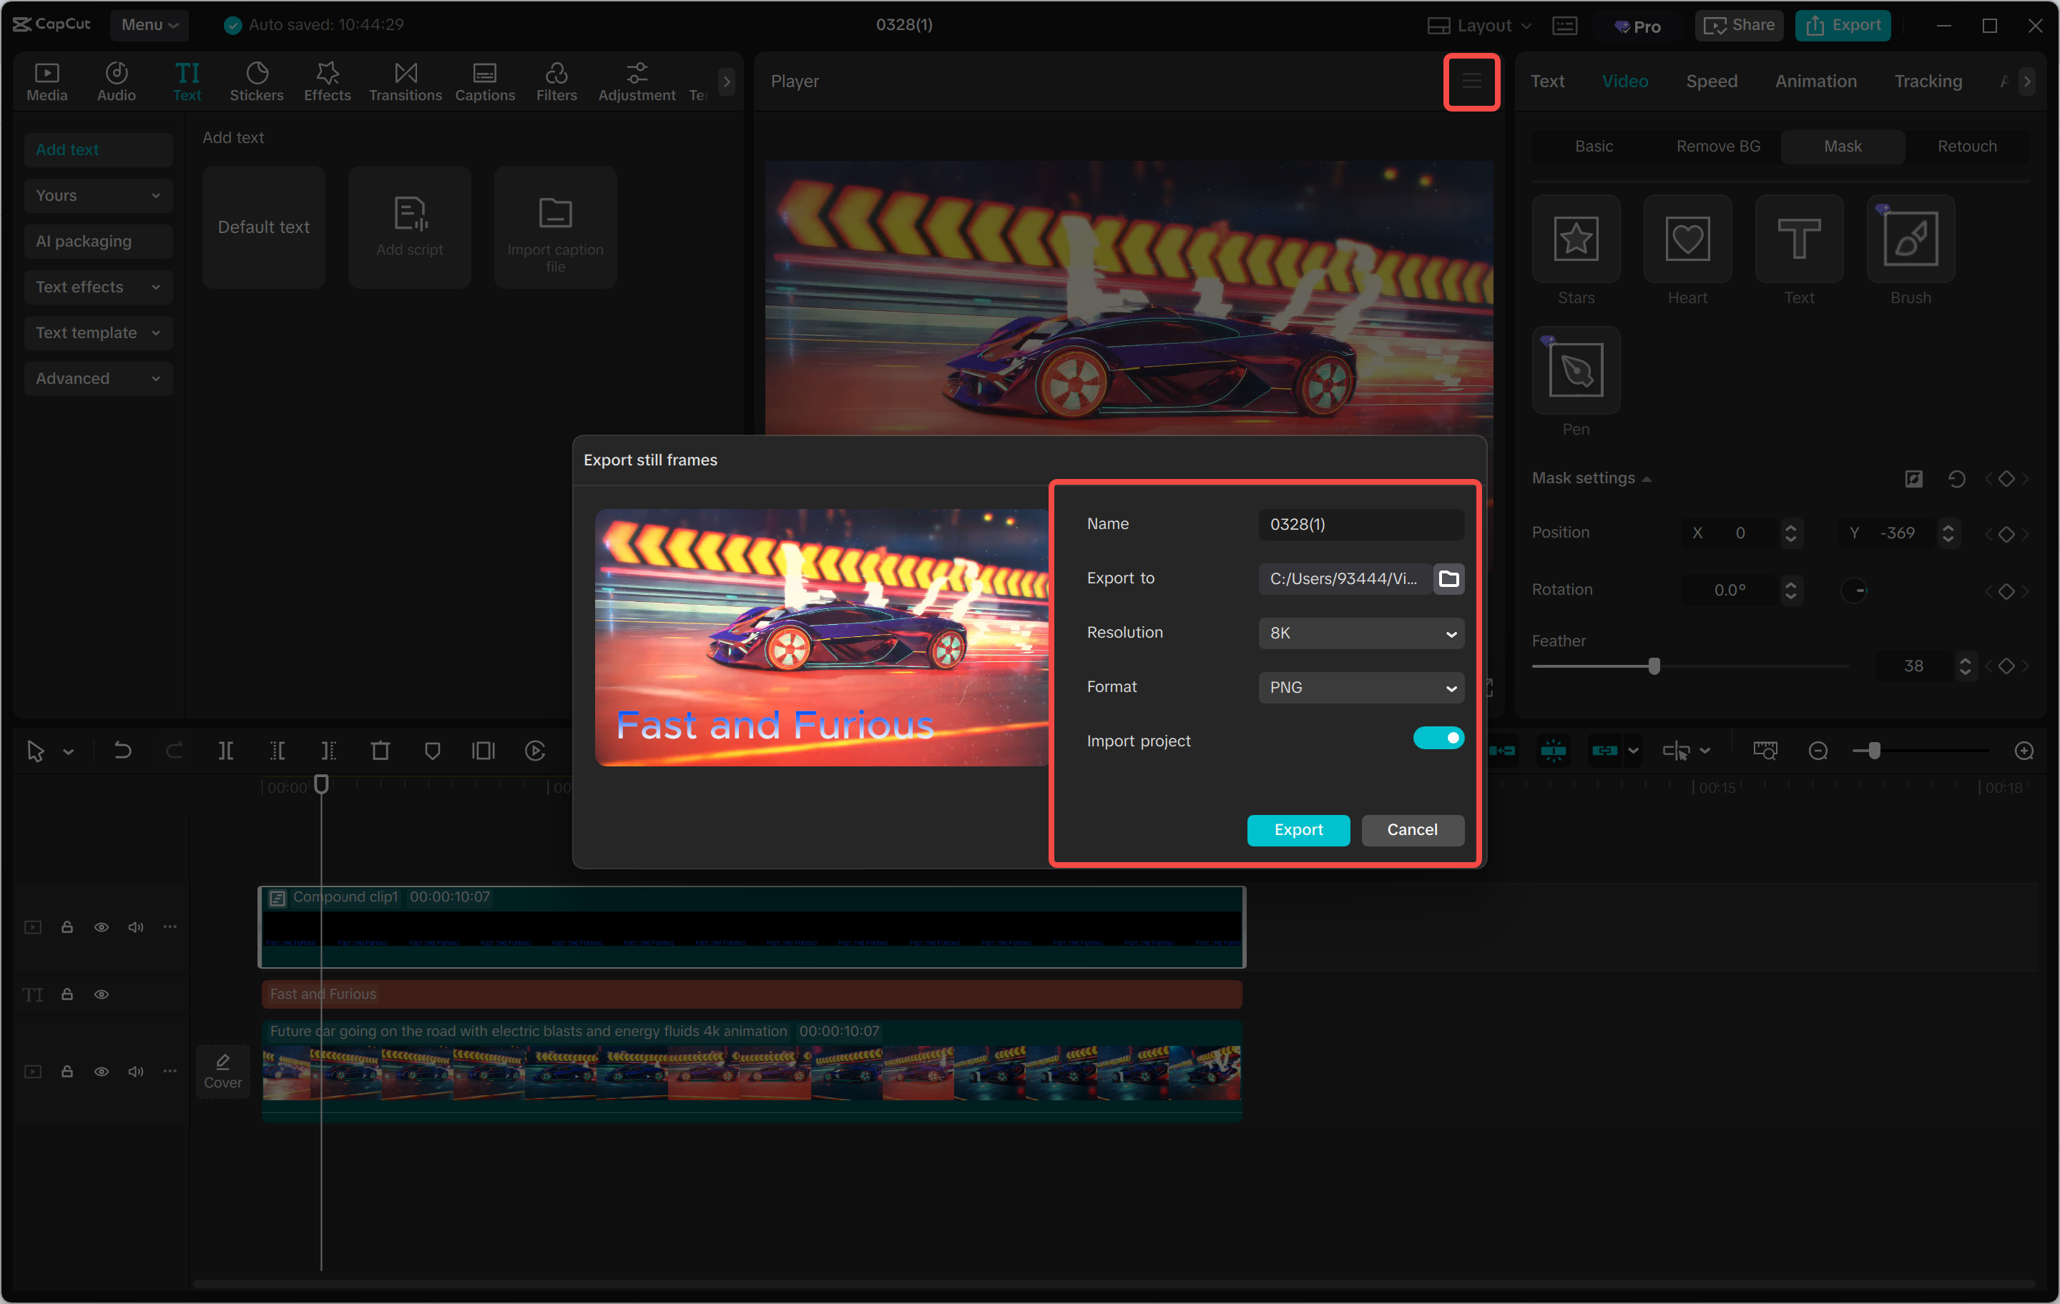Adjust the Feather slider

(x=1654, y=666)
